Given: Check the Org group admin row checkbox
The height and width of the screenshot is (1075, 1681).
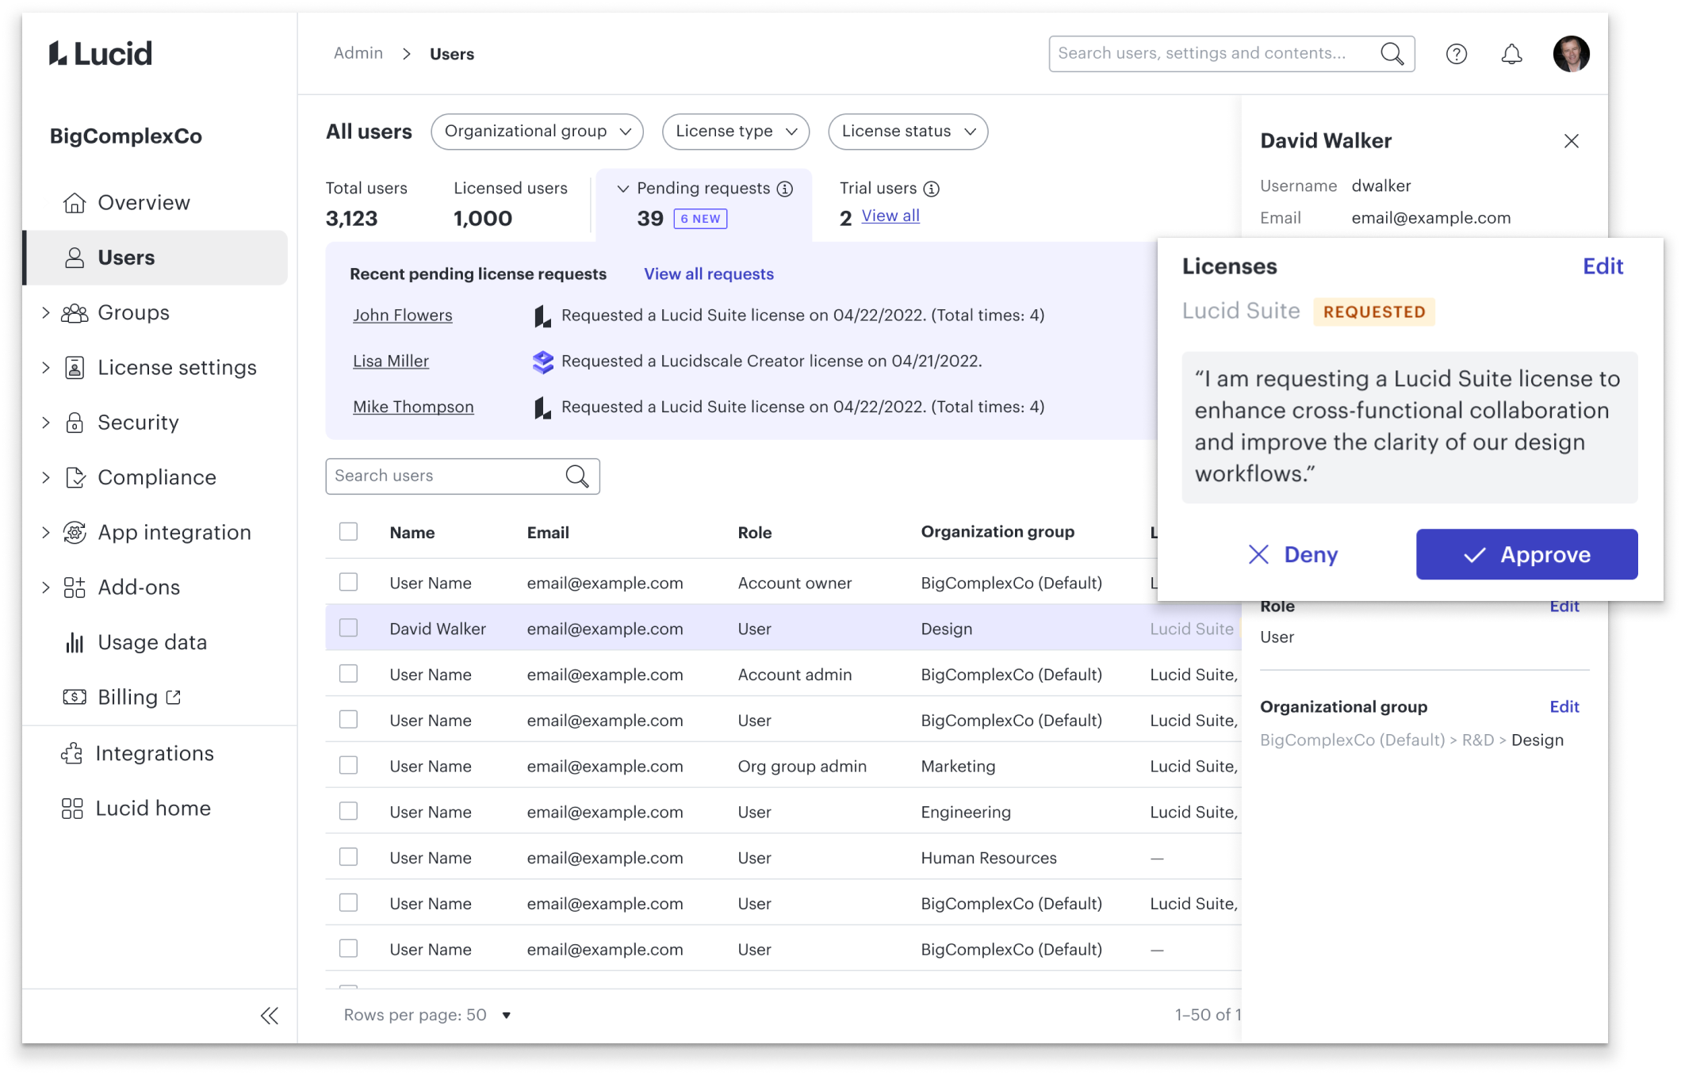Looking at the screenshot, I should tap(348, 765).
